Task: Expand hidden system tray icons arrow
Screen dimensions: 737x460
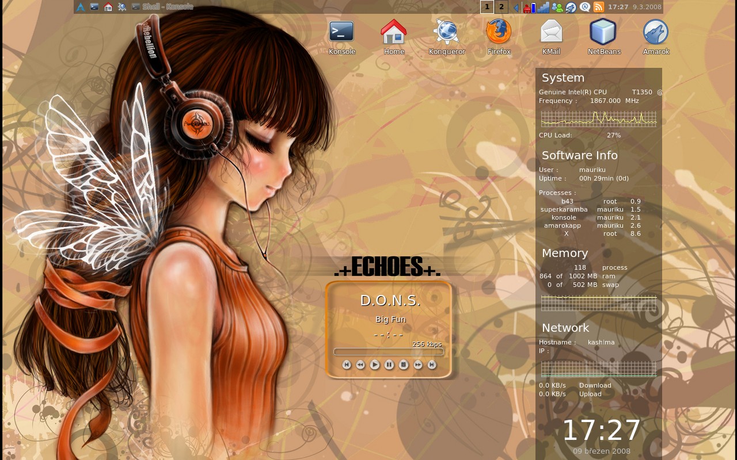Action: click(x=516, y=7)
